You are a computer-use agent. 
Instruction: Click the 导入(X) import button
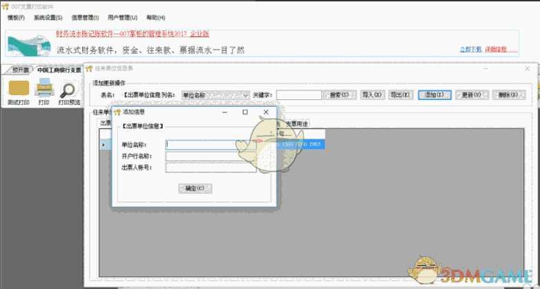point(372,95)
